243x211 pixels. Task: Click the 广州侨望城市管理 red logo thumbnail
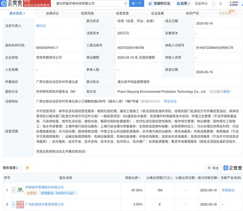[20, 204]
